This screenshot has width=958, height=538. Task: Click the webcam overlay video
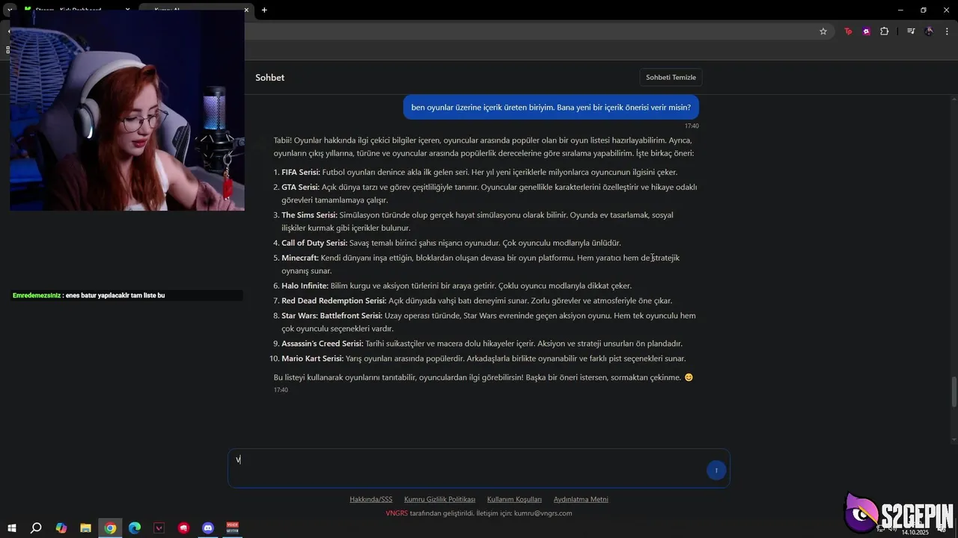pos(127,110)
